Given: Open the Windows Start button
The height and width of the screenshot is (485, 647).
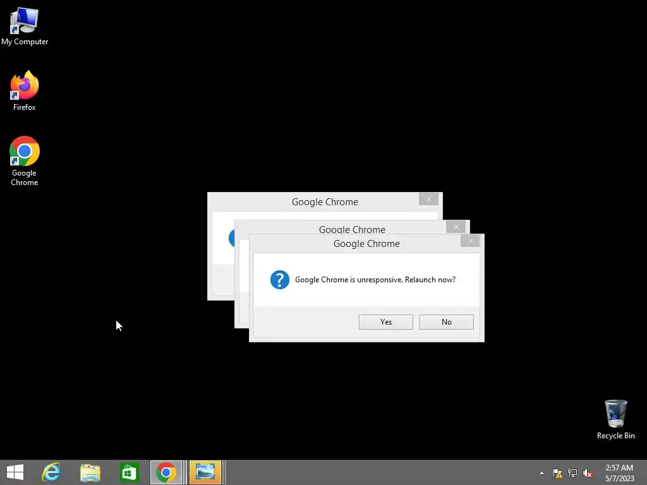Looking at the screenshot, I should pyautogui.click(x=15, y=472).
